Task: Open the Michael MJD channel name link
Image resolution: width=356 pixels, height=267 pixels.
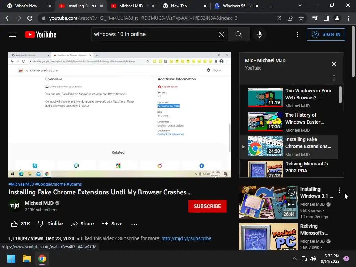Action: coord(39,203)
